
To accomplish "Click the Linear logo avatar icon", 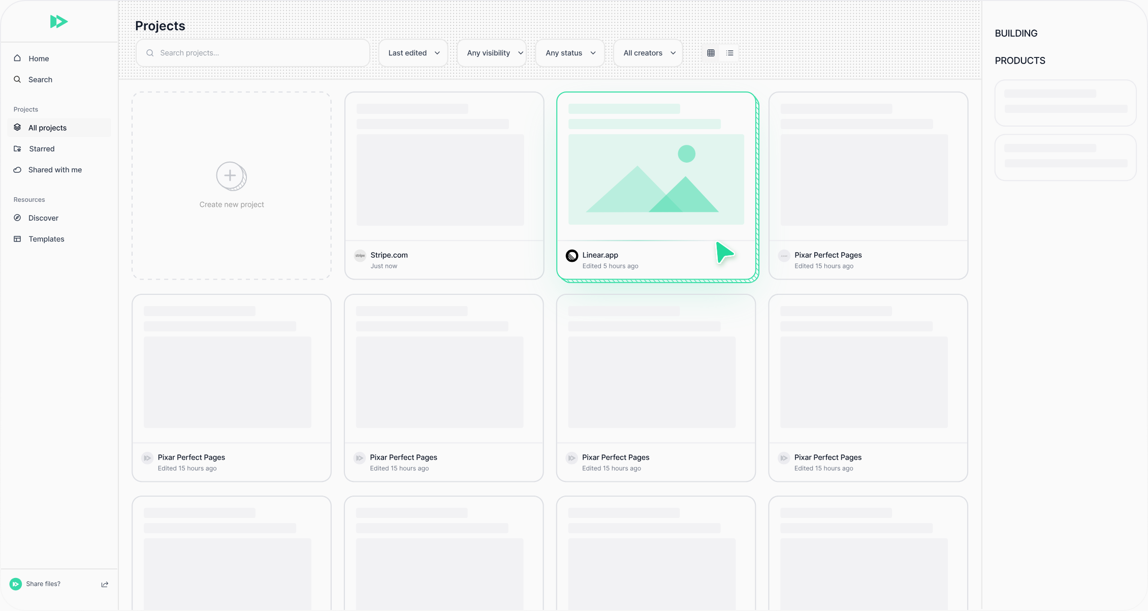I will [x=572, y=255].
